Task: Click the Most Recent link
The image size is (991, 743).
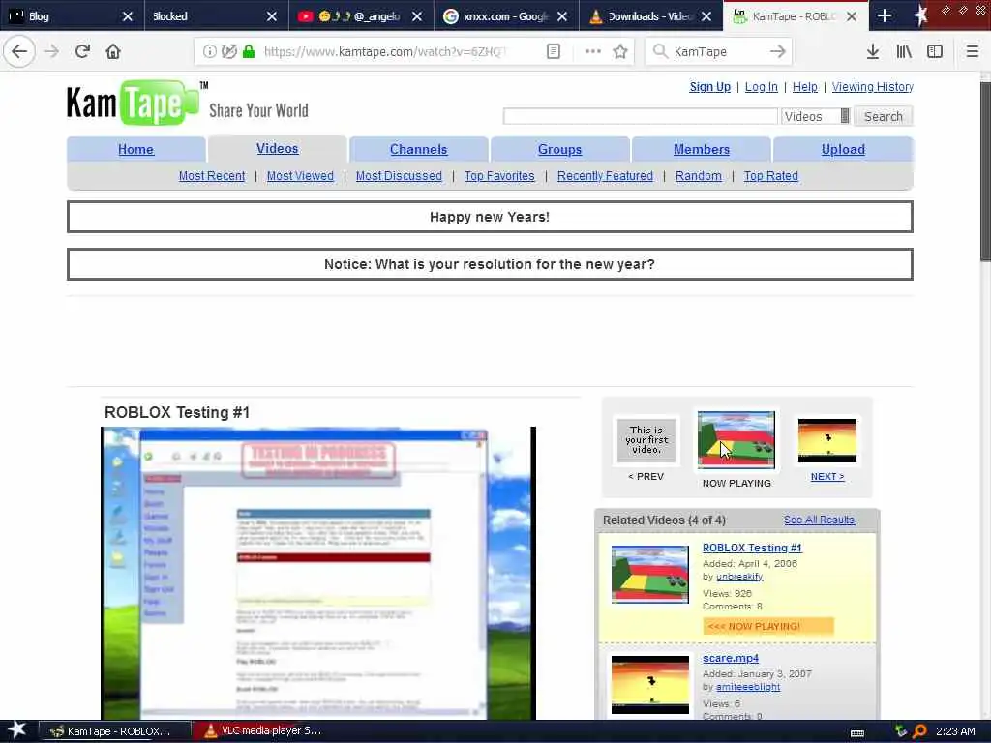Action: point(212,176)
